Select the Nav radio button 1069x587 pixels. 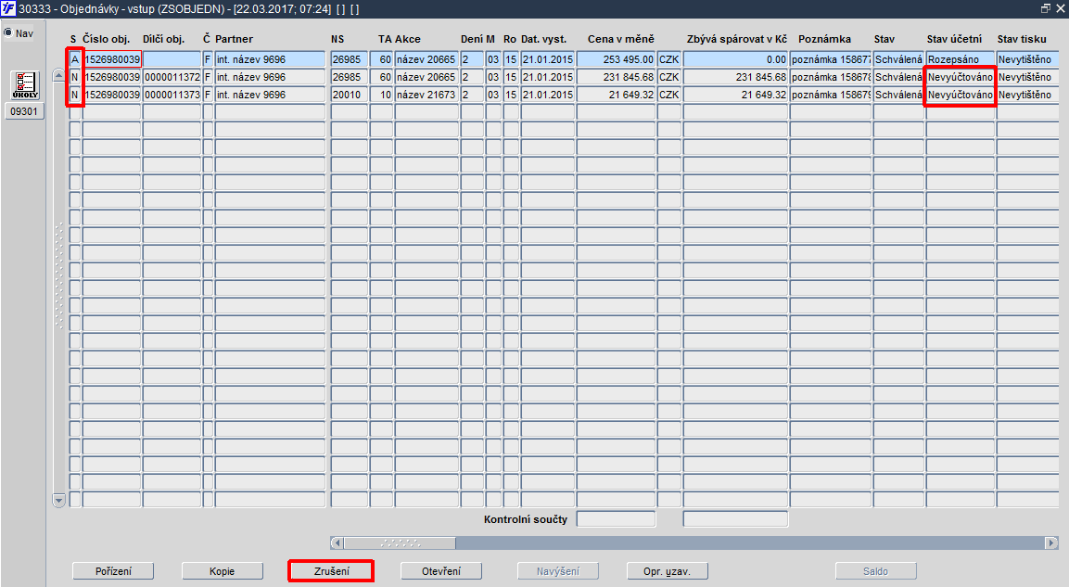click(x=8, y=32)
